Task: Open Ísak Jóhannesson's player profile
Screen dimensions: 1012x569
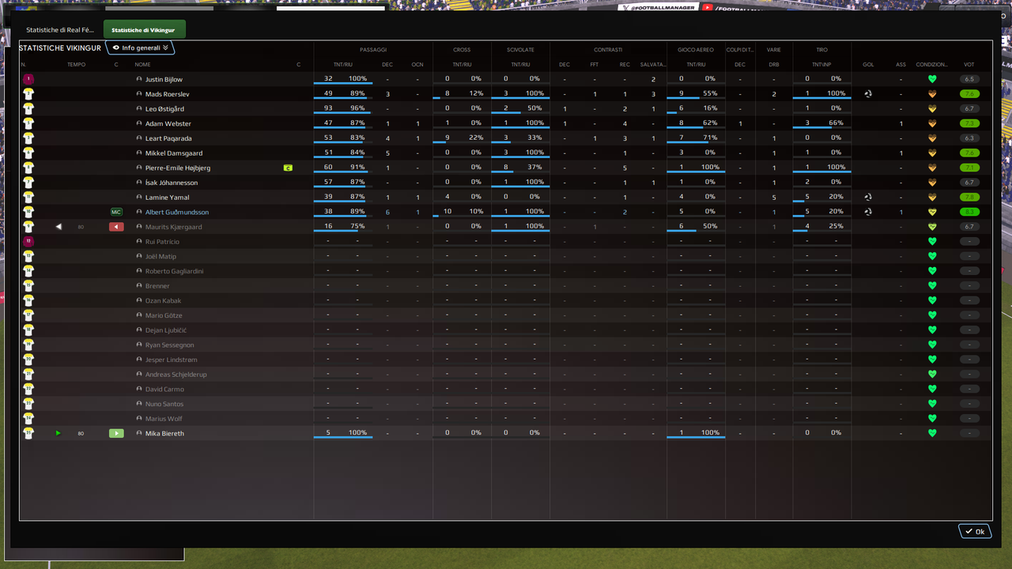Action: 172,183
